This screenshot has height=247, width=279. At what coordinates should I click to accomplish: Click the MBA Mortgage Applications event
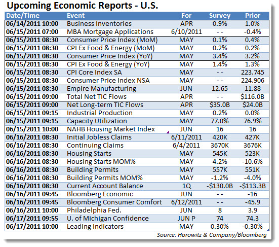[x=110, y=32]
